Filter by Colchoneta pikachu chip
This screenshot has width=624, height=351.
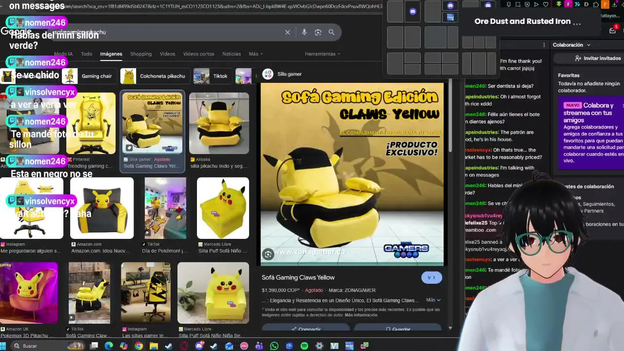pos(155,76)
